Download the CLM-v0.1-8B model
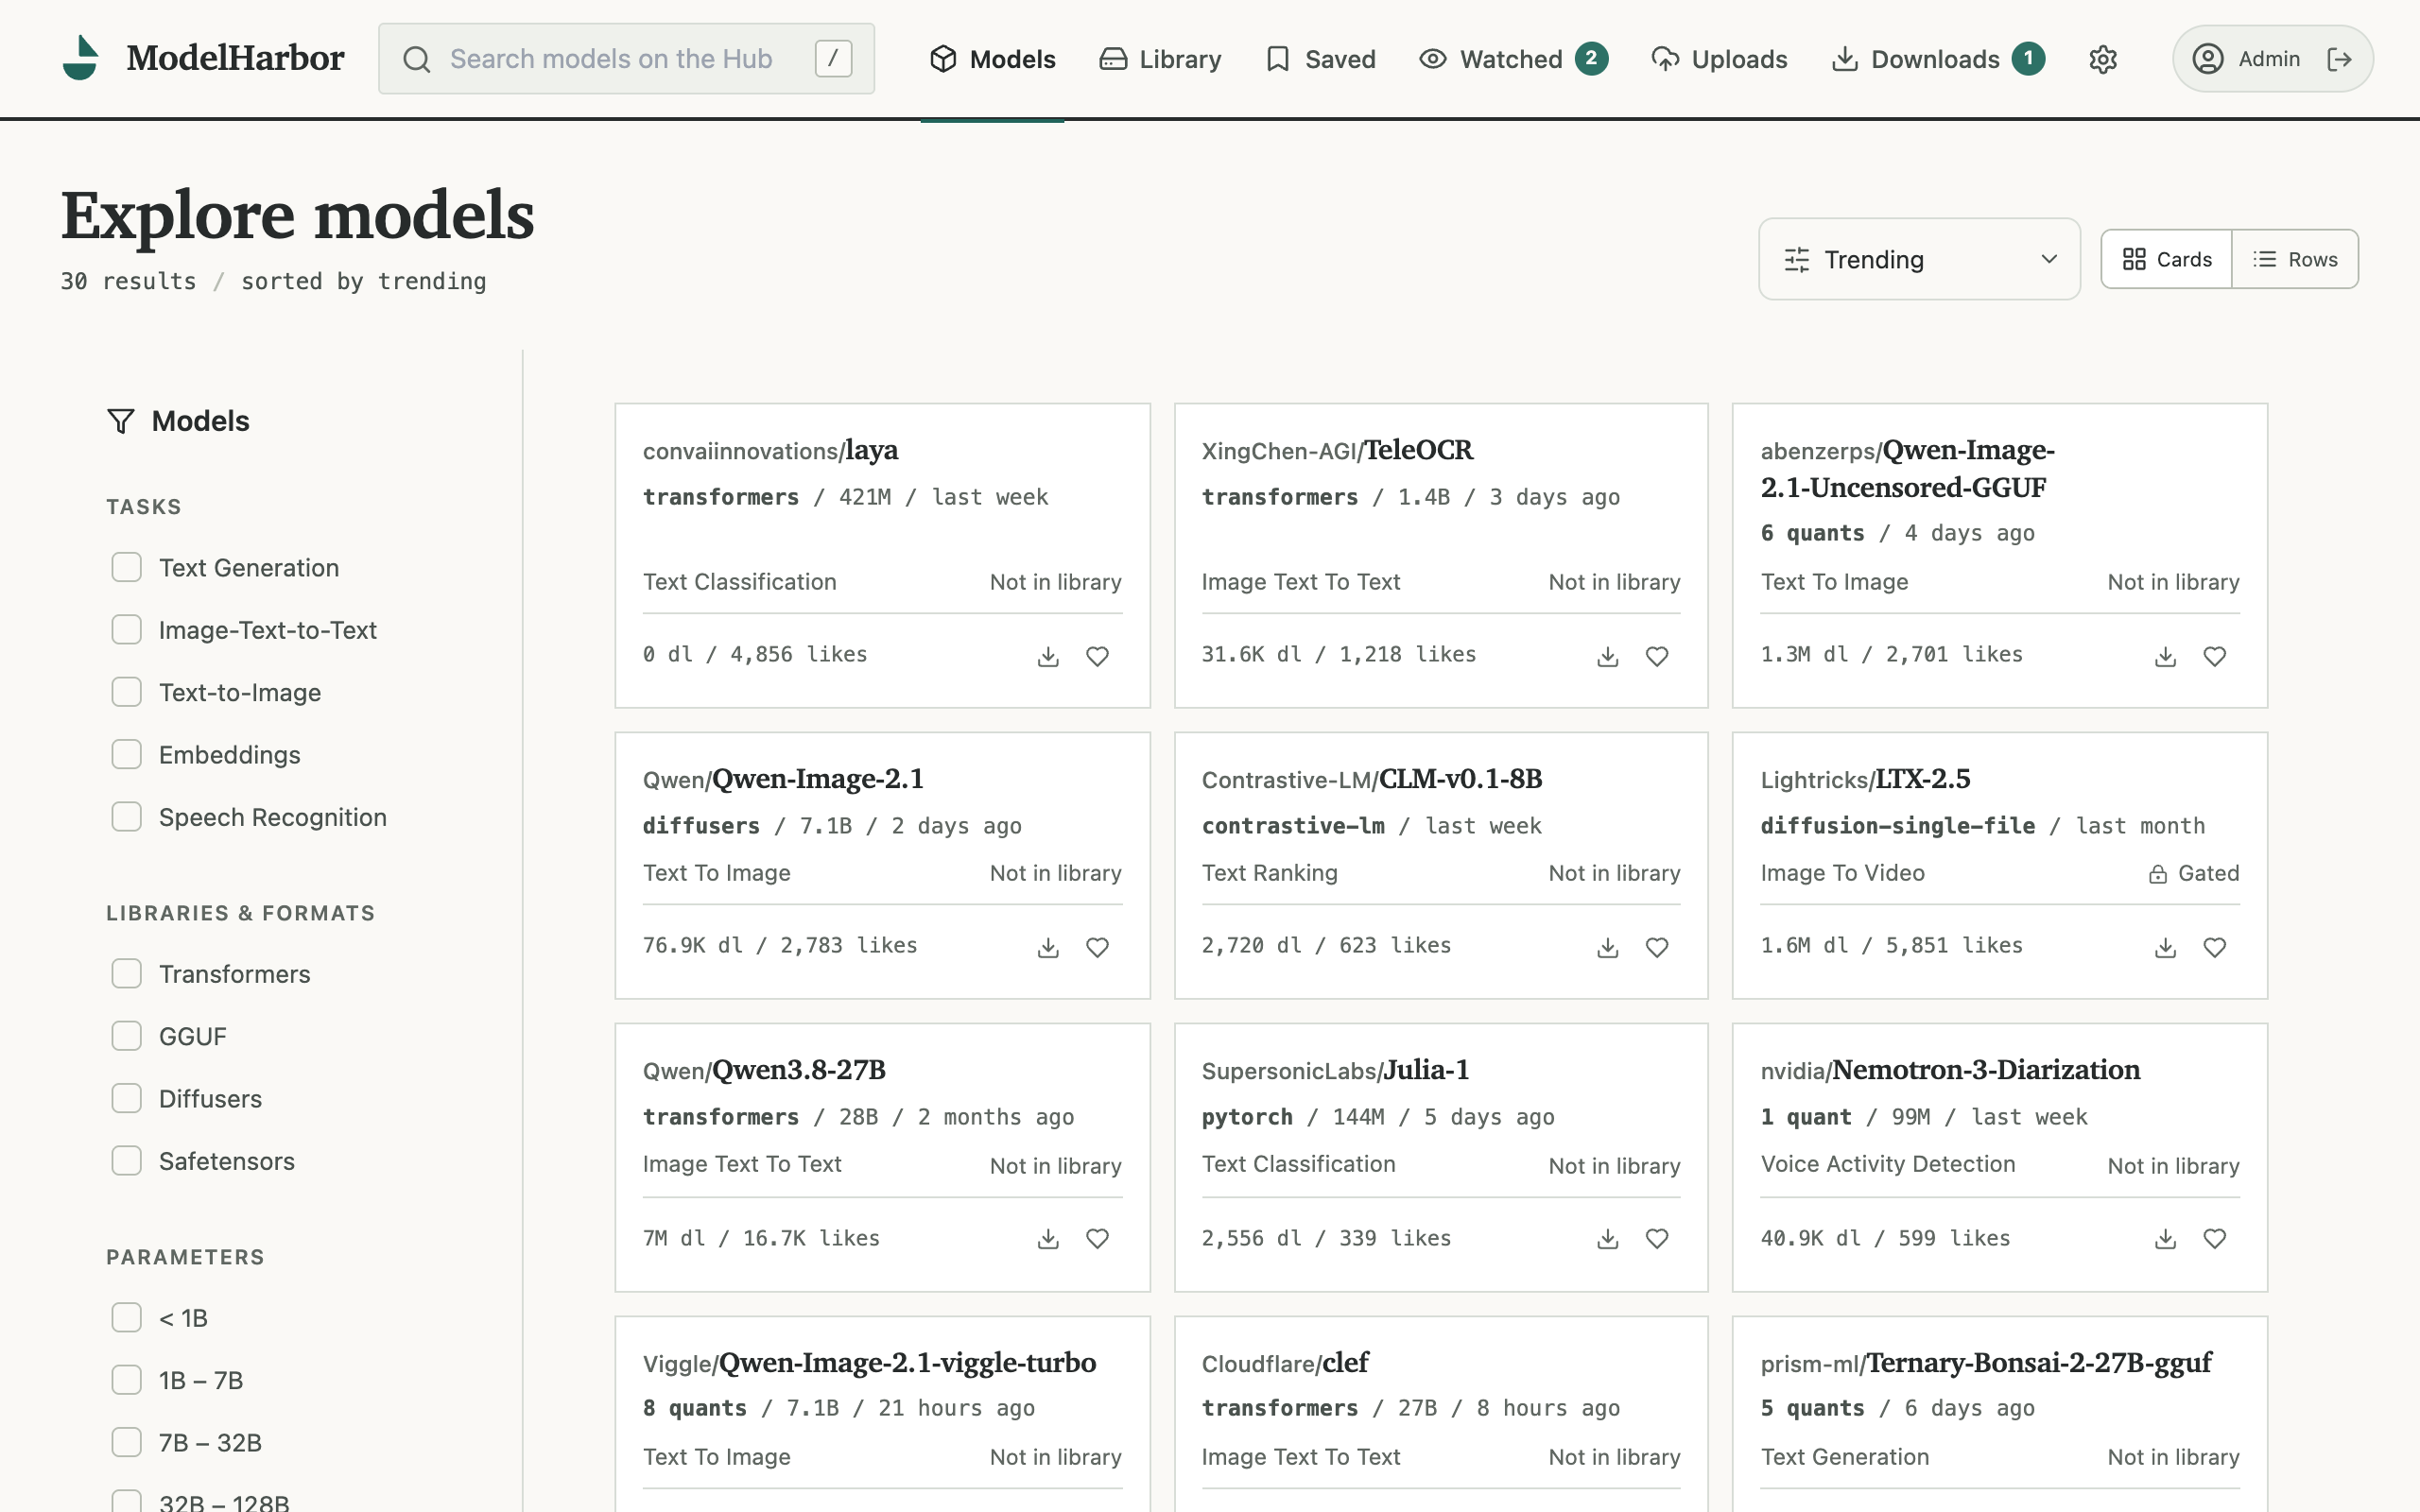 [x=1607, y=947]
